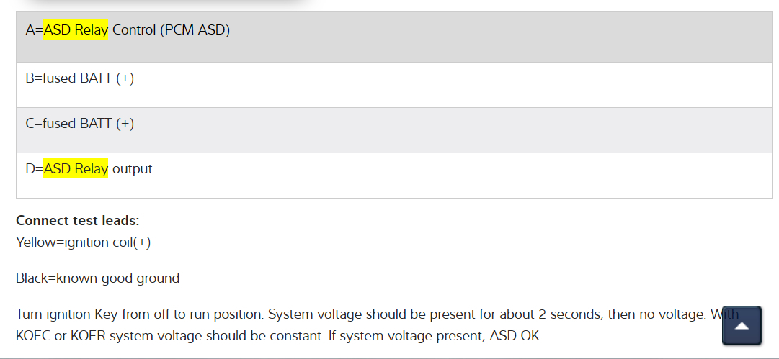Click the Connect test leads heading
This screenshot has height=359, width=779.
point(78,221)
